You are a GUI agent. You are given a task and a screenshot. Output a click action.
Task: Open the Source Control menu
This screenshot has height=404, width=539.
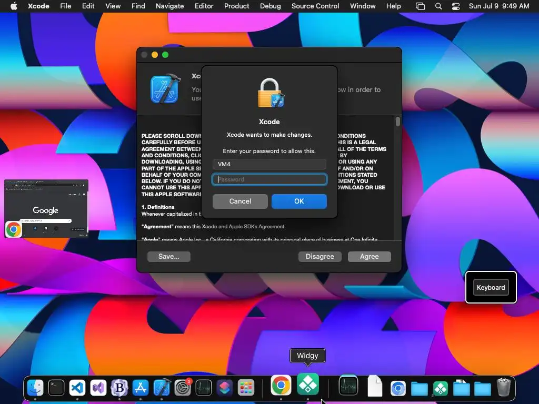click(315, 6)
